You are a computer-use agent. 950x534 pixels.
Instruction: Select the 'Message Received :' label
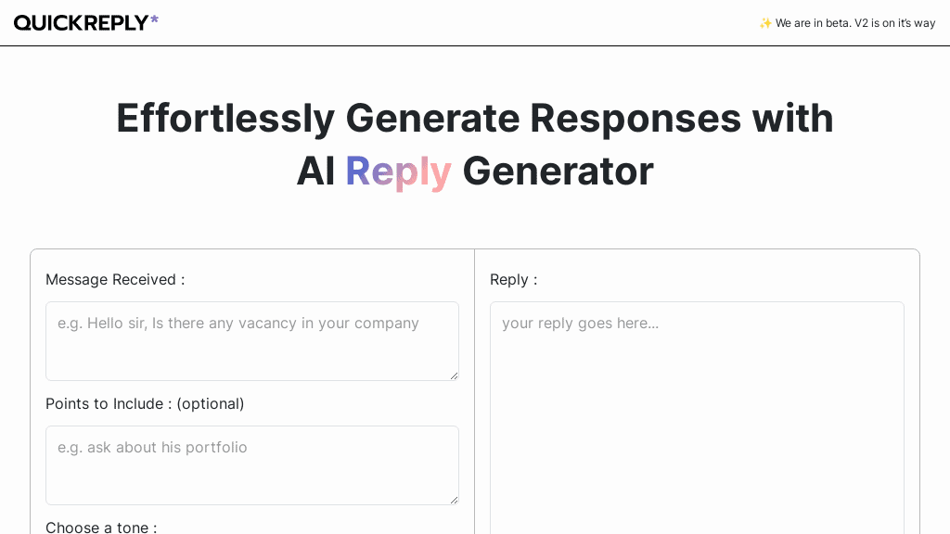pos(115,279)
